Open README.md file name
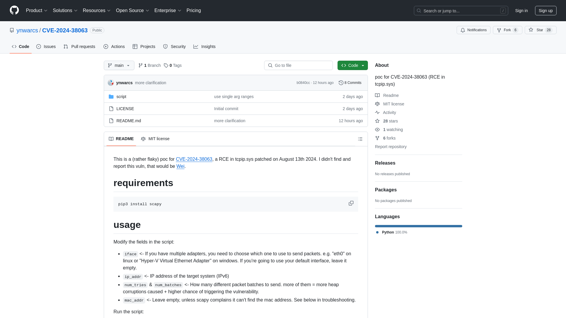 [x=129, y=121]
